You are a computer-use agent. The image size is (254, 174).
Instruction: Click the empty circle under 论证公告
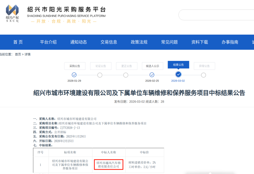[x=100, y=75]
